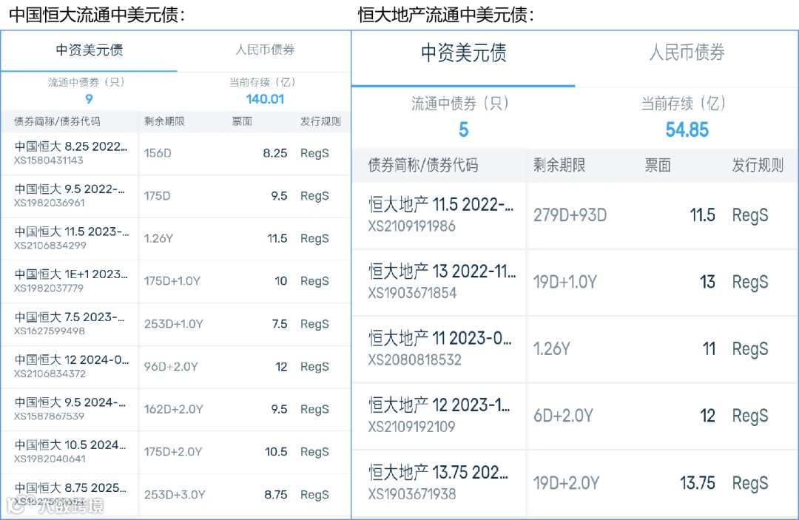Click outstanding amount 140.01

coord(265,99)
